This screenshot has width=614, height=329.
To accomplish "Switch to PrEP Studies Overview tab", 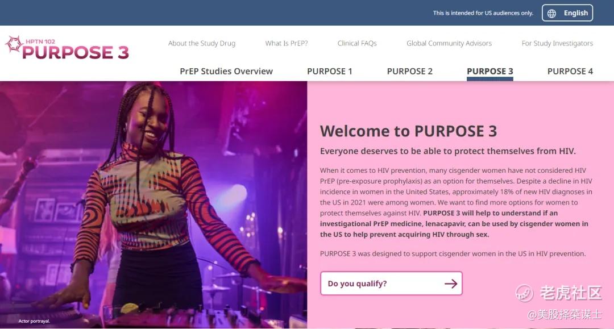I will coord(226,71).
